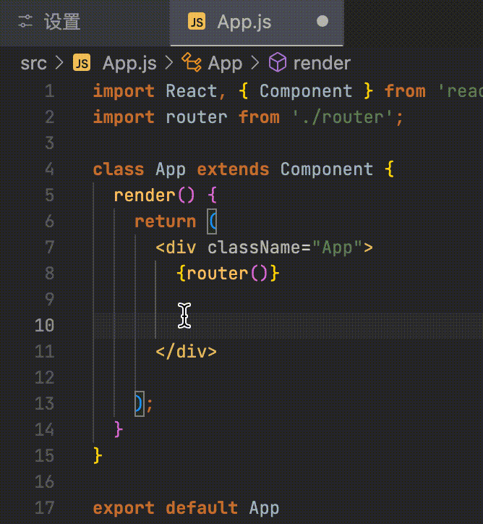
Task: Click the 'render' method name on line 5
Action: [x=145, y=195]
